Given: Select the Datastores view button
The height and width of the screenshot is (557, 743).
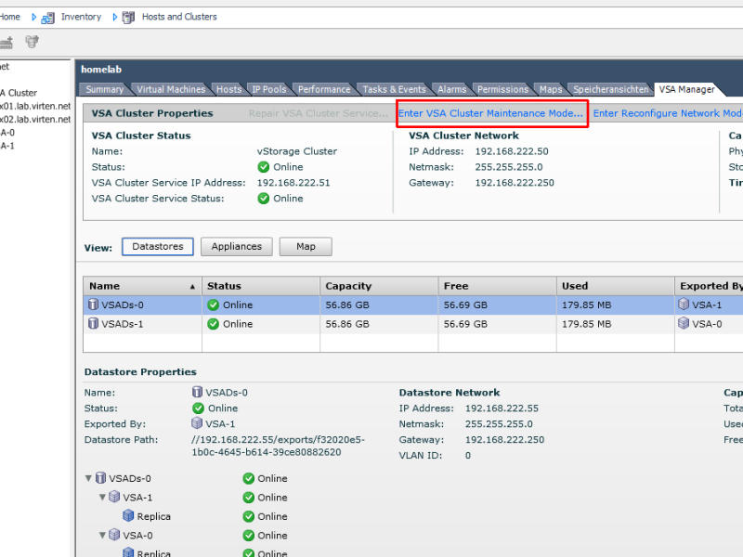Looking at the screenshot, I should (157, 247).
